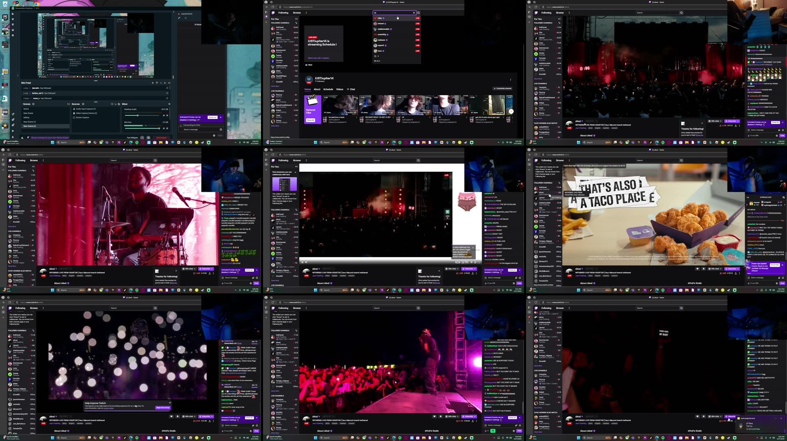787x441 pixels.
Task: Open the Chat tab on JUSTJupiter14 channel
Action: coord(351,89)
